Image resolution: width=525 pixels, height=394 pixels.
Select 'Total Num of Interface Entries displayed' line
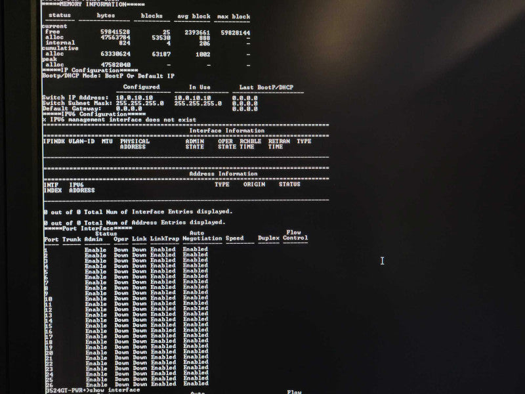[x=138, y=212]
